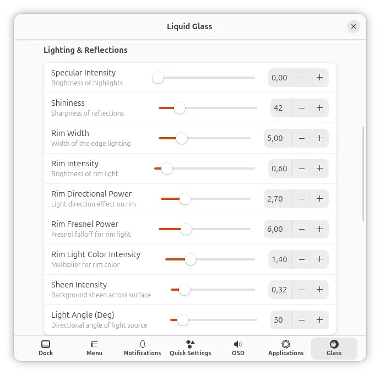The width and height of the screenshot is (380, 375).
Task: Click the Shininess value field showing 42
Action: point(281,108)
